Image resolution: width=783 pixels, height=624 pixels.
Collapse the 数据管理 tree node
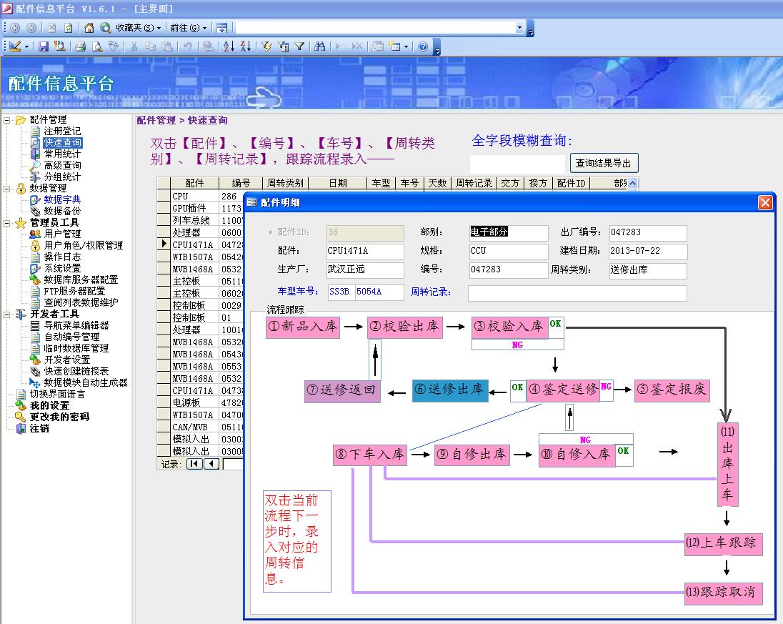click(7, 189)
